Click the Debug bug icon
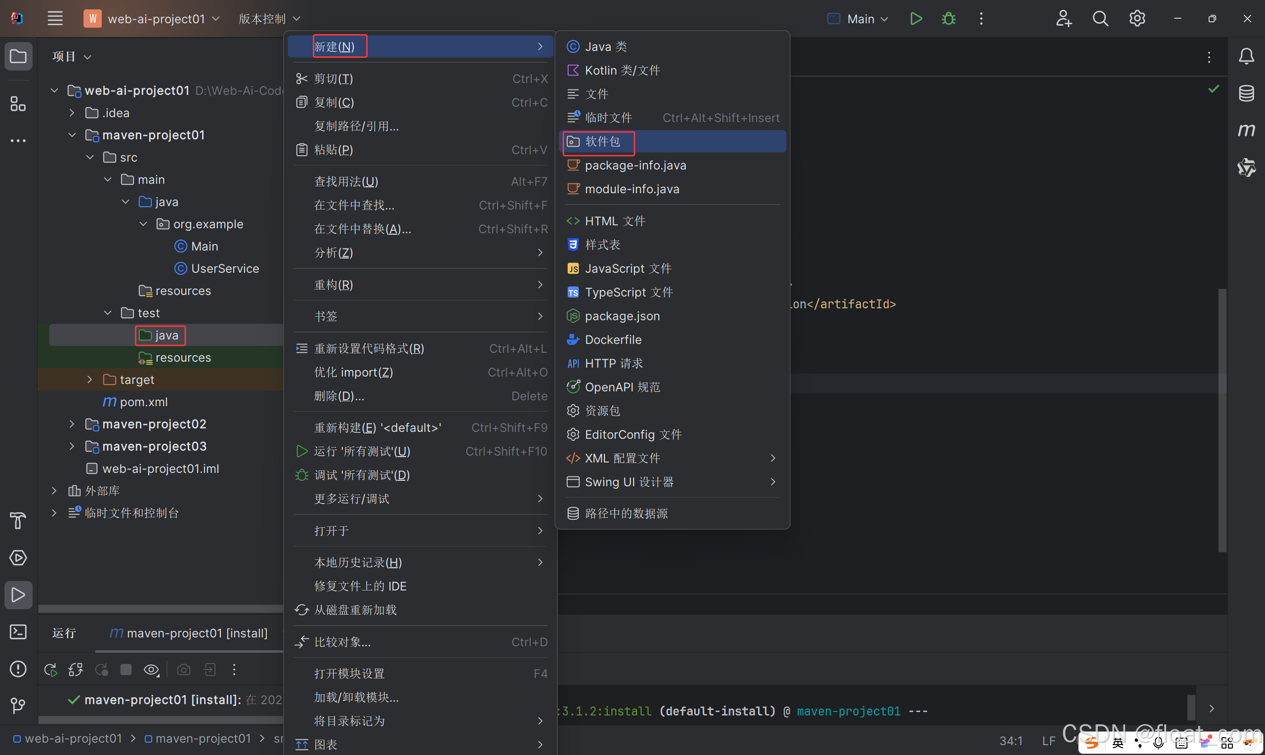Viewport: 1265px width, 755px height. click(948, 19)
